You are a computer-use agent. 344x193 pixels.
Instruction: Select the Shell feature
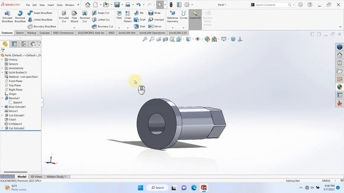[140, 26]
